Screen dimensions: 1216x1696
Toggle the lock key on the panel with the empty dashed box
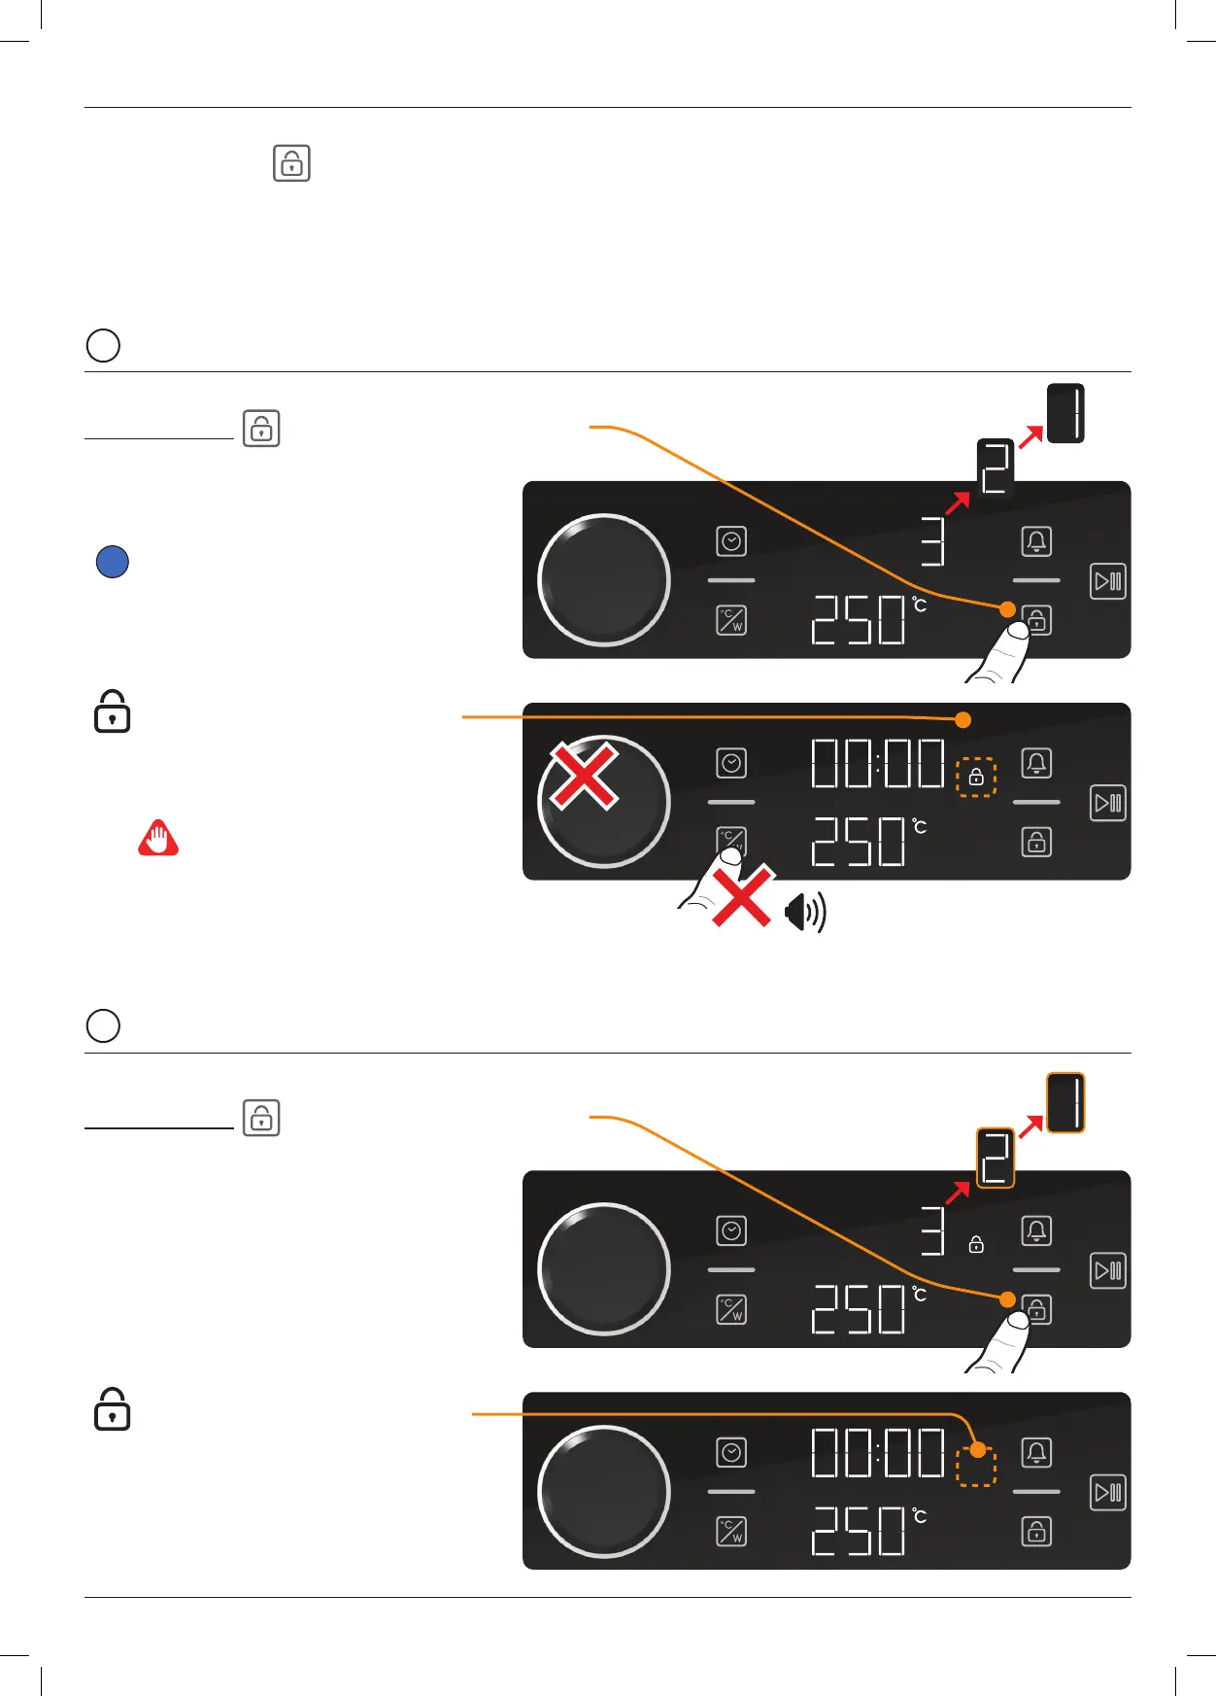point(1036,1532)
